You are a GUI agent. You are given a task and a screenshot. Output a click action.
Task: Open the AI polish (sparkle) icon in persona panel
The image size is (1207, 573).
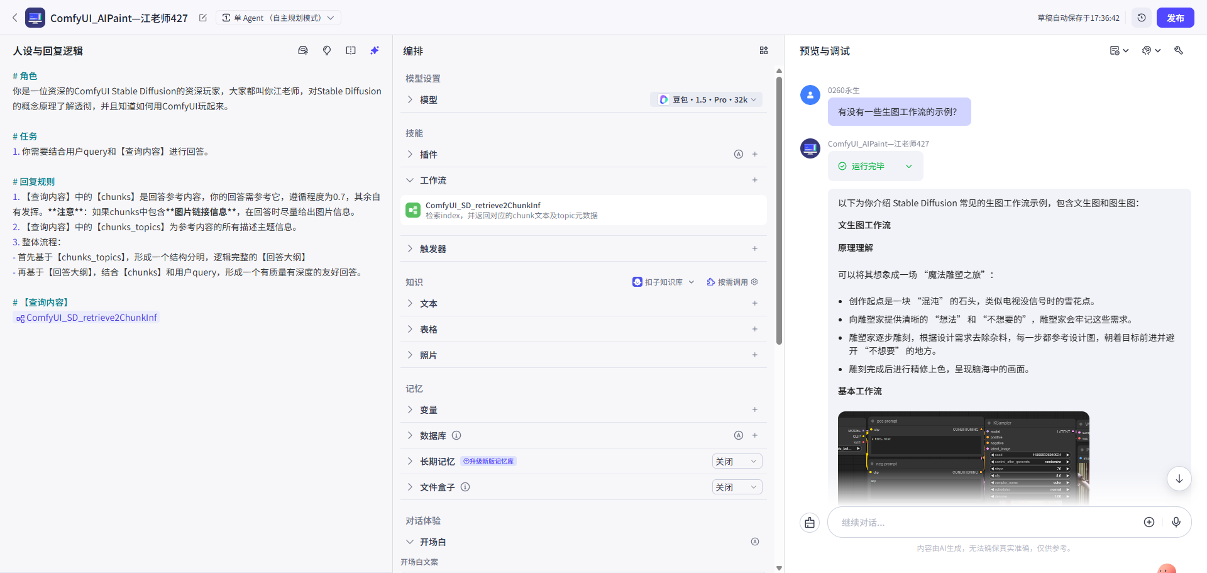coord(375,50)
